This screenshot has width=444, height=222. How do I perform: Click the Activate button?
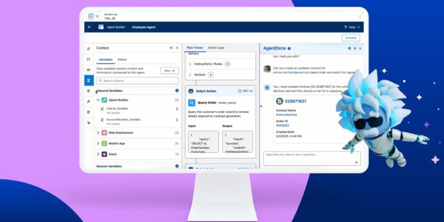pos(350,38)
